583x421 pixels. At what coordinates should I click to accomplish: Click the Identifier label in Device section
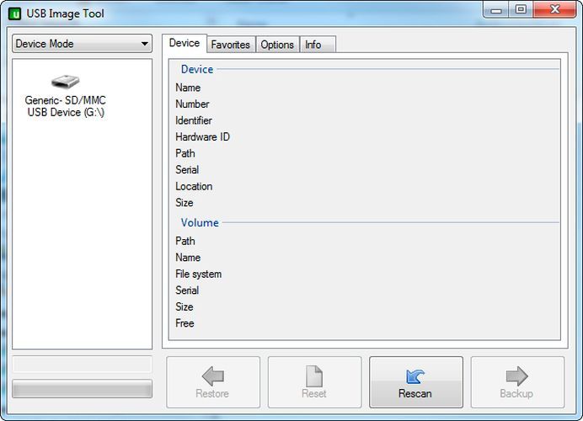194,120
